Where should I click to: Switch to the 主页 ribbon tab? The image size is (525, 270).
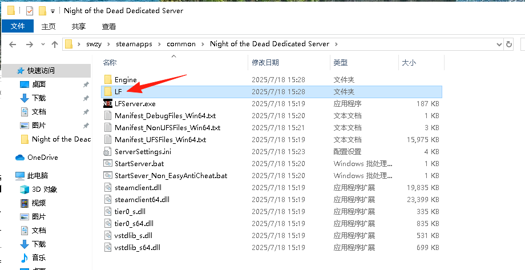pos(49,26)
